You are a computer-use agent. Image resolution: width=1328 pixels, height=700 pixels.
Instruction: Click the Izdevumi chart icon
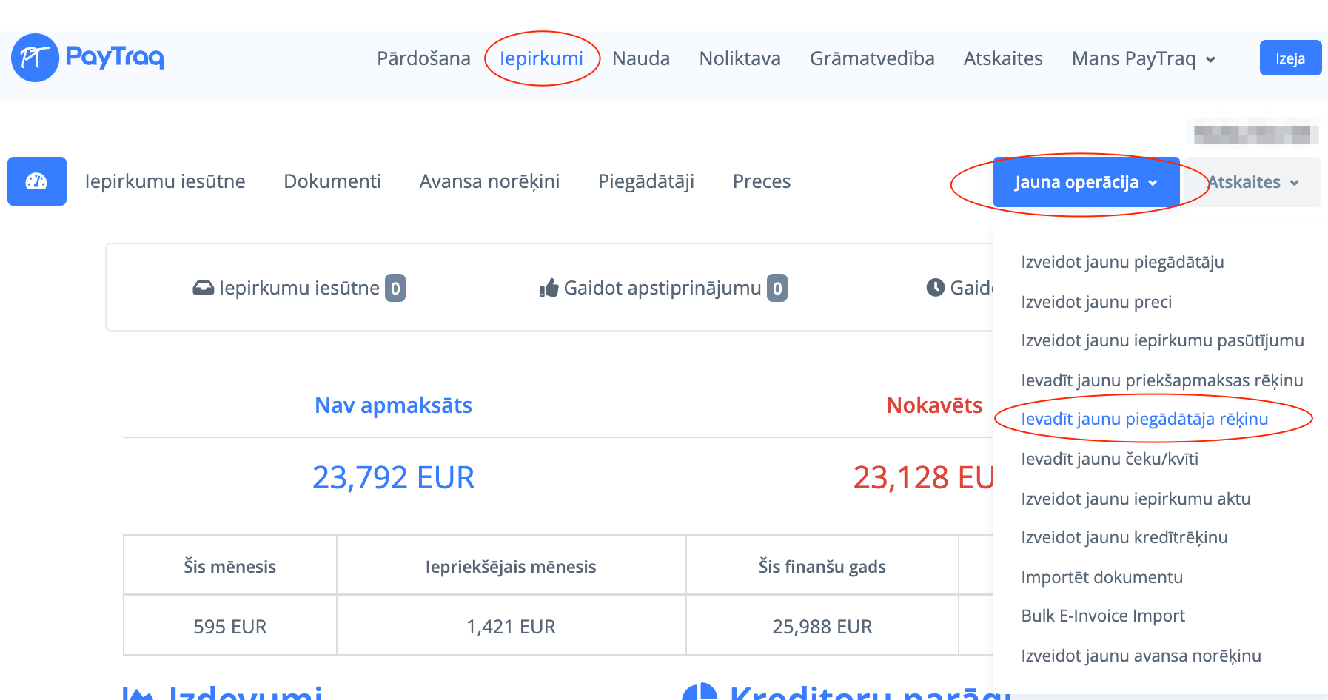click(138, 693)
